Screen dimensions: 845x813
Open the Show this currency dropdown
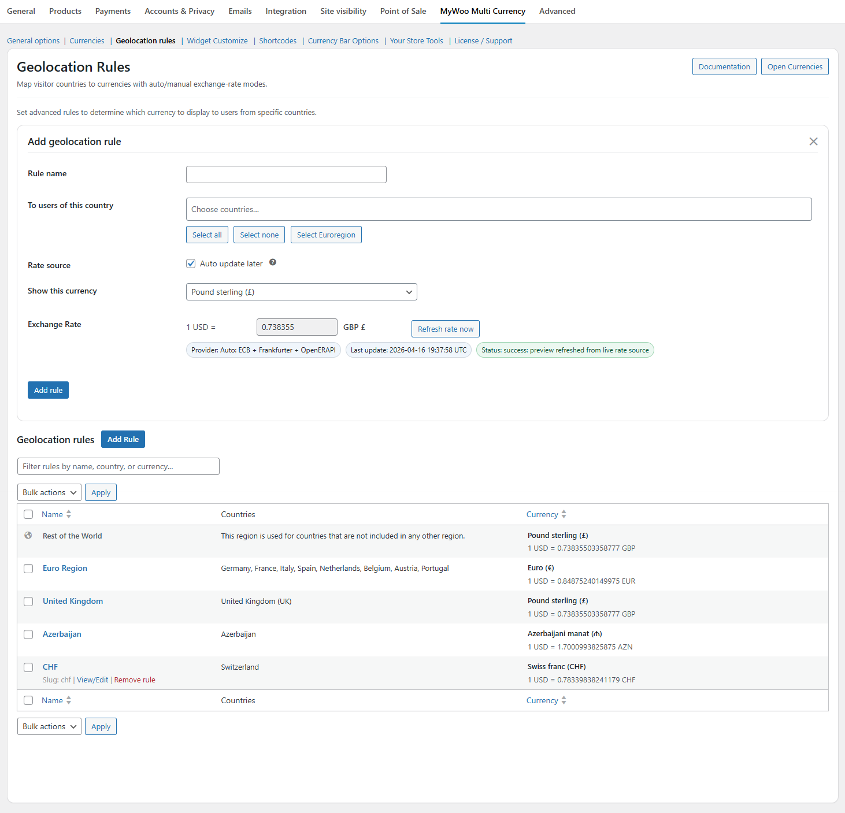click(301, 292)
